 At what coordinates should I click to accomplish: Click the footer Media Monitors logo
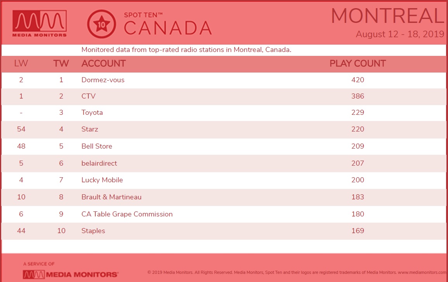[x=70, y=274]
